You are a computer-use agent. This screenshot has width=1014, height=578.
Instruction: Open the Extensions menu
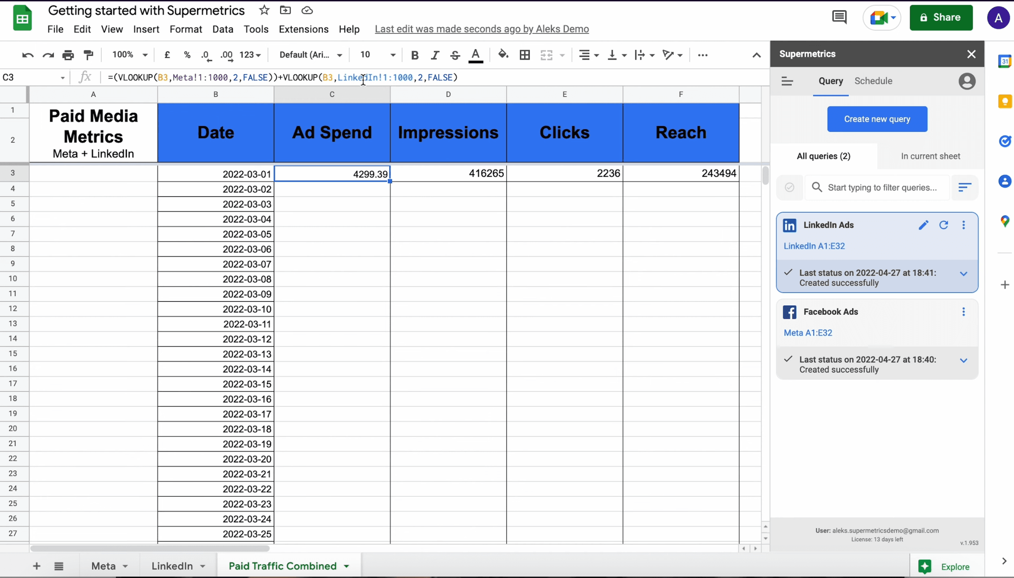[303, 29]
